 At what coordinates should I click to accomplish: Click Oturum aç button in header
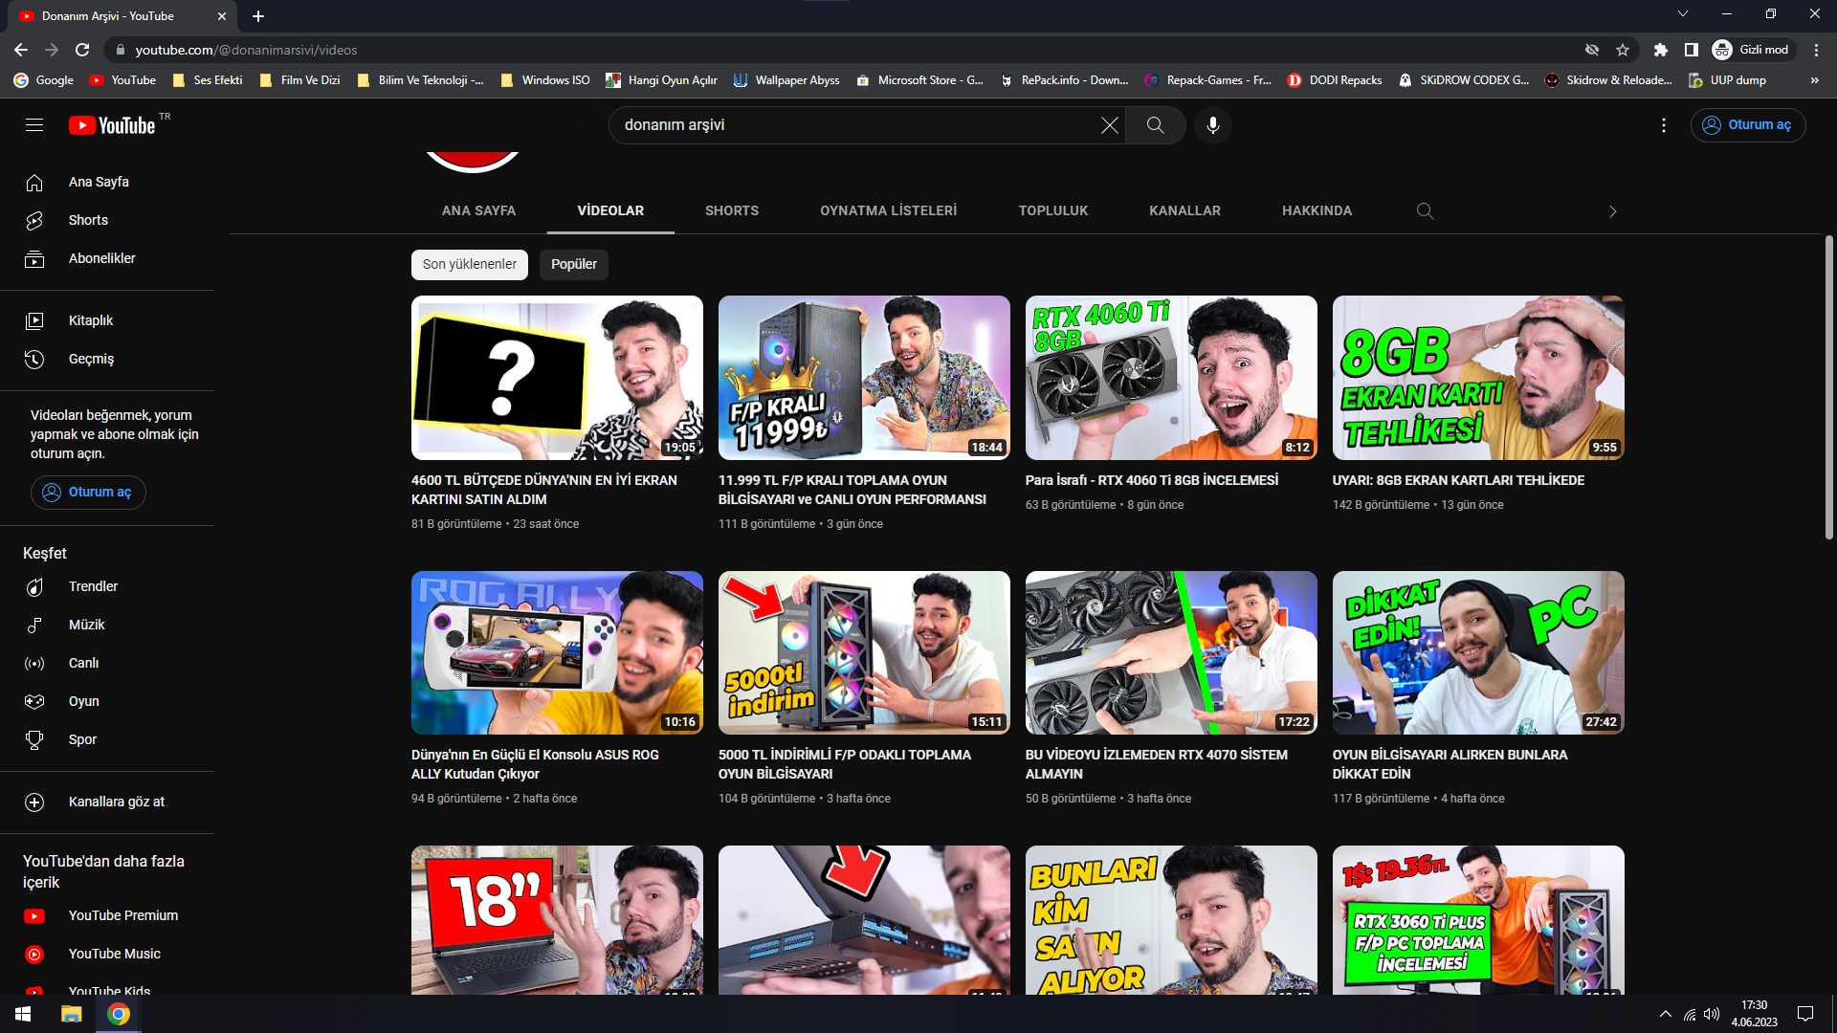(1748, 125)
